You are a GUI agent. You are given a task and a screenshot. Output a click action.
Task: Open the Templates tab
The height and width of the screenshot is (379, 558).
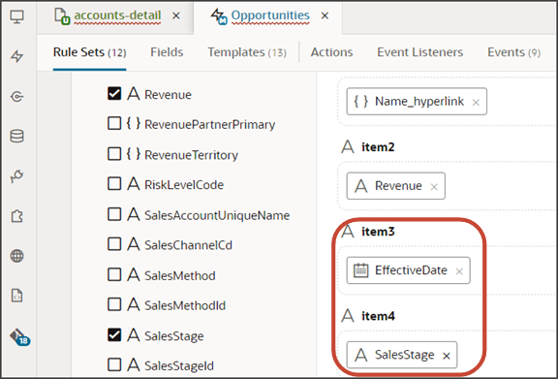click(x=247, y=52)
